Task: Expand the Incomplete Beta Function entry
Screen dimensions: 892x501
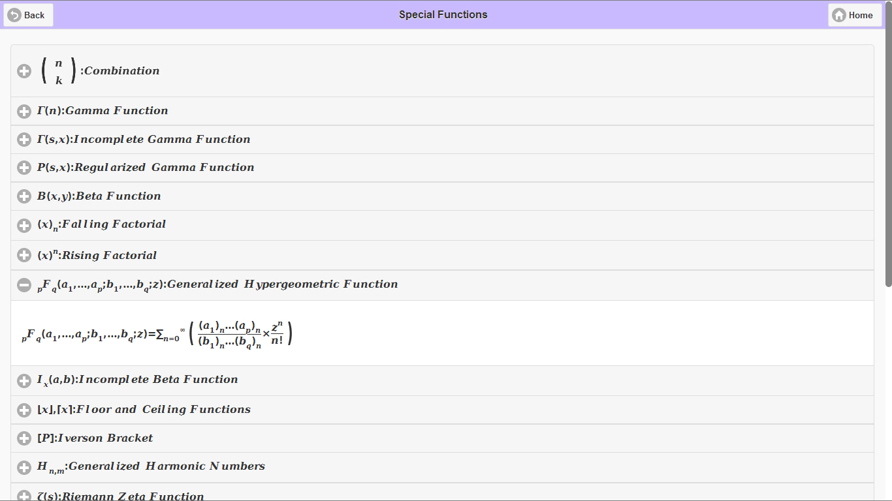Action: tap(24, 380)
